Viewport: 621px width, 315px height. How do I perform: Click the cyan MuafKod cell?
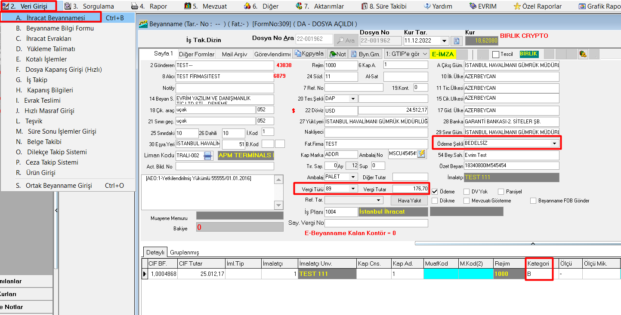(441, 274)
